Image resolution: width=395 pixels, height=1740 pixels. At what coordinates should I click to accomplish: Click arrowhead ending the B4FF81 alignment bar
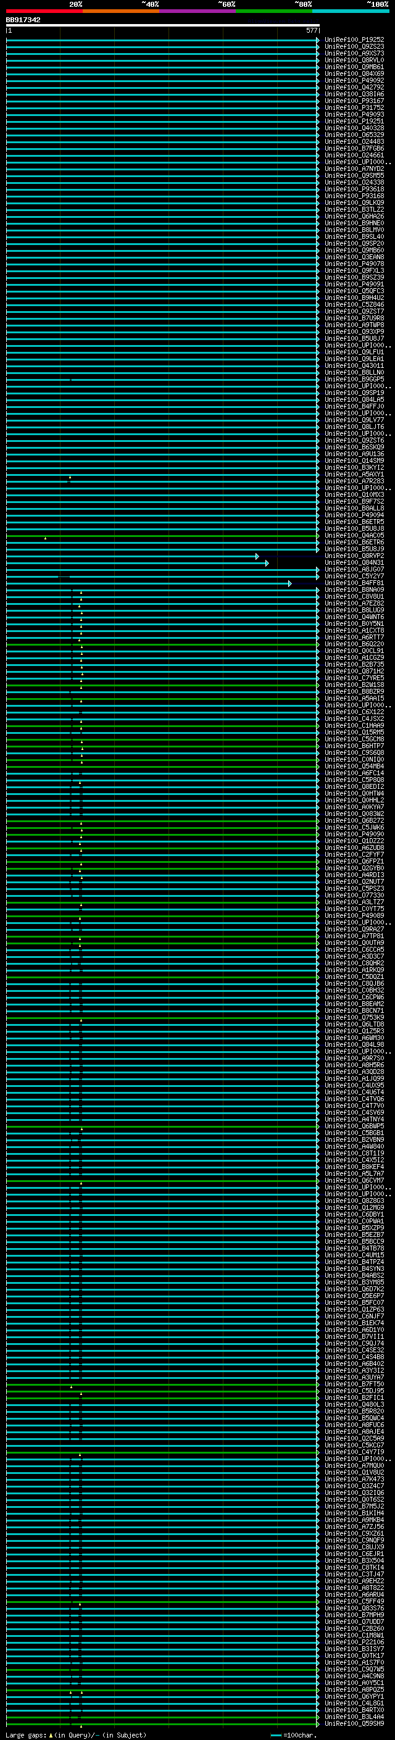pyautogui.click(x=289, y=583)
